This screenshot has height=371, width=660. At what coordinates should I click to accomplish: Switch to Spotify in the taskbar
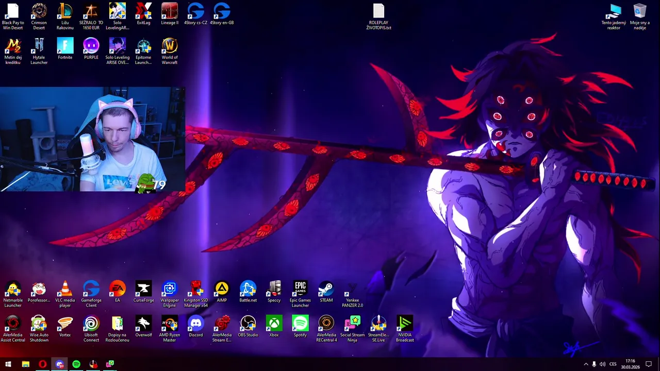pyautogui.click(x=76, y=364)
